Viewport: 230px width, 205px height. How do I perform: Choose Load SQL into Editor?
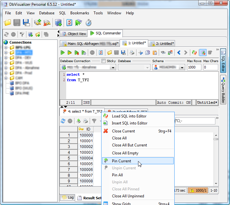tap(138, 116)
